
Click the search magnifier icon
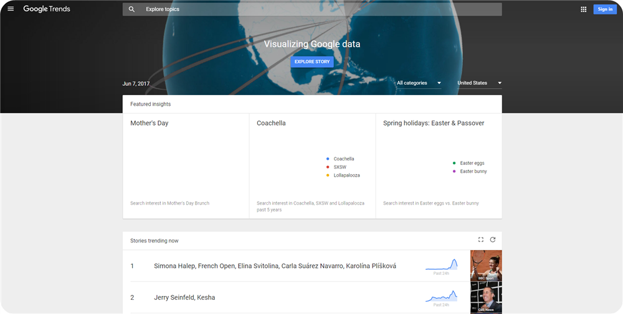click(x=131, y=9)
